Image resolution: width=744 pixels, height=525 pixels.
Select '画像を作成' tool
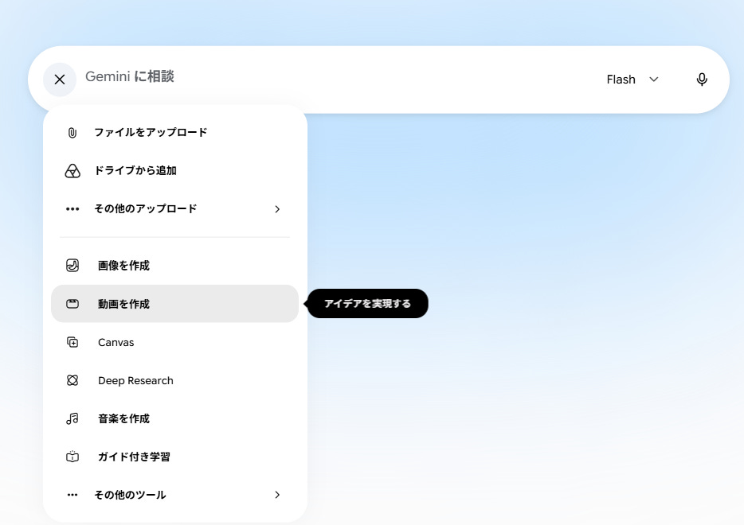click(123, 266)
